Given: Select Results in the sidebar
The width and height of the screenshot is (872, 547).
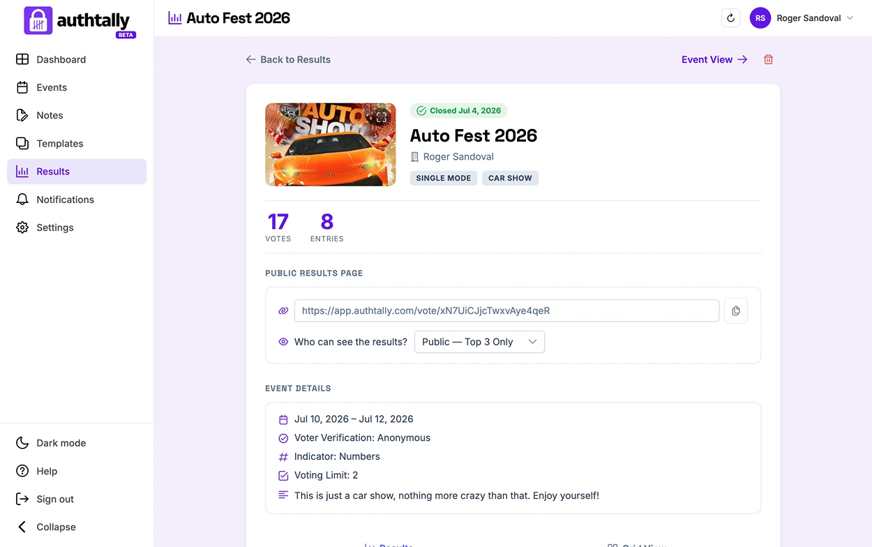Looking at the screenshot, I should pyautogui.click(x=77, y=172).
